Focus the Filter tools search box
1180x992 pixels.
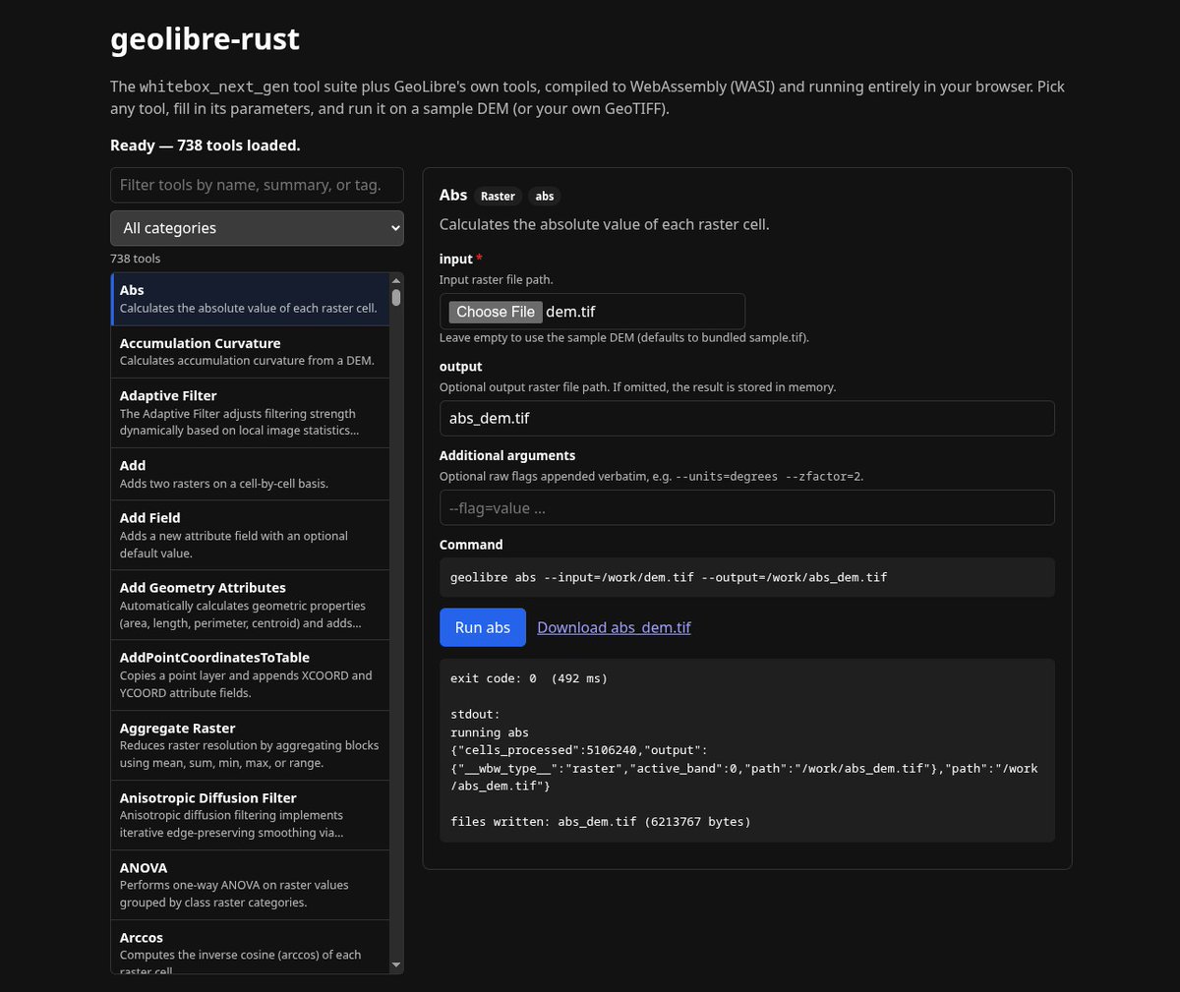(257, 185)
